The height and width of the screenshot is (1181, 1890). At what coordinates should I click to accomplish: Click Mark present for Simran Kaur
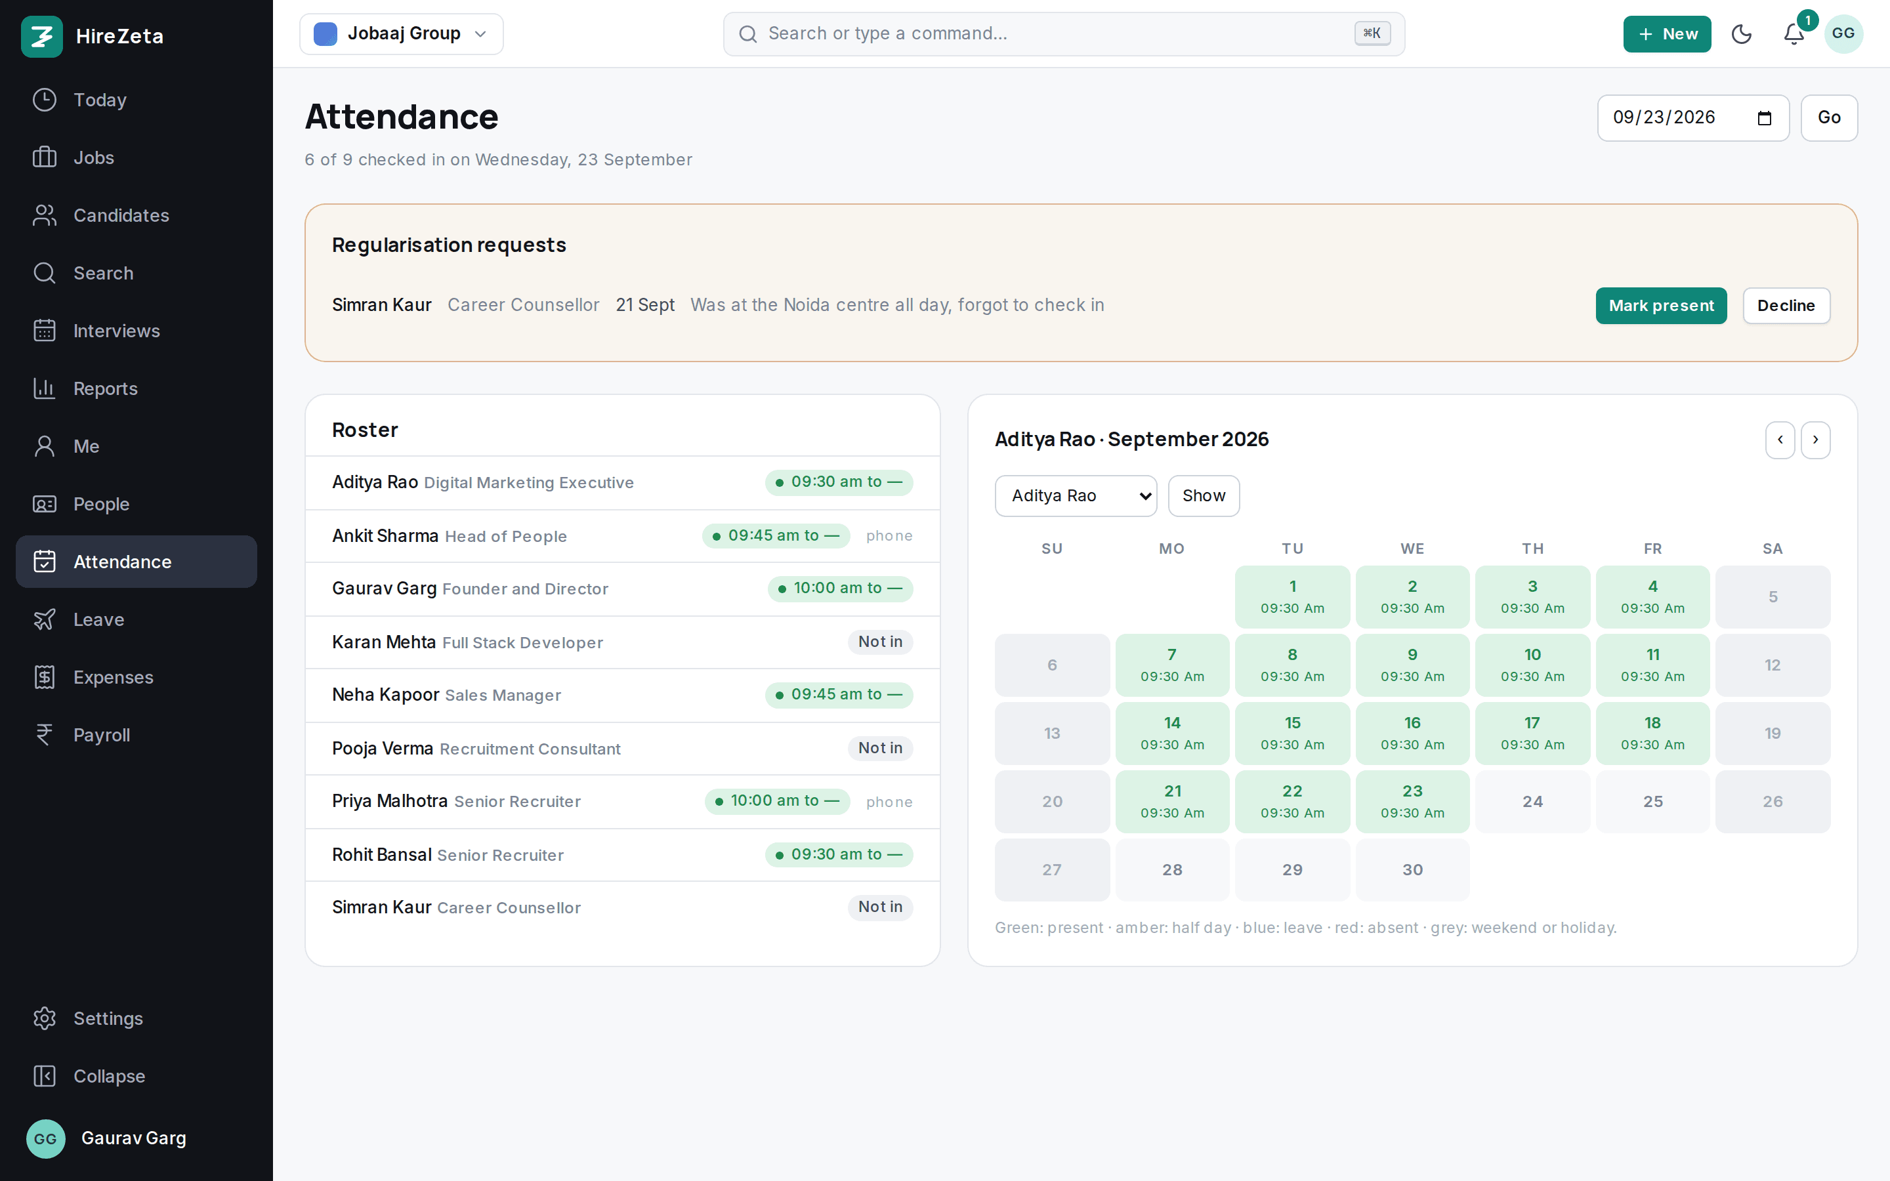click(x=1661, y=305)
